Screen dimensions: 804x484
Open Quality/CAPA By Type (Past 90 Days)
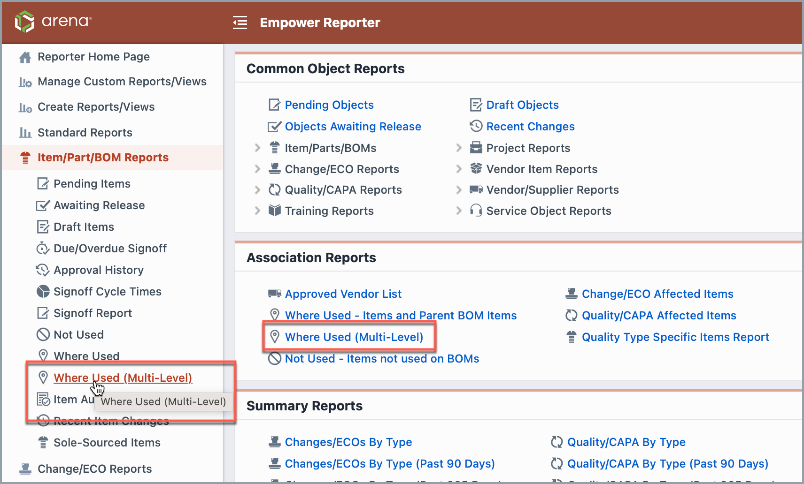(x=667, y=463)
